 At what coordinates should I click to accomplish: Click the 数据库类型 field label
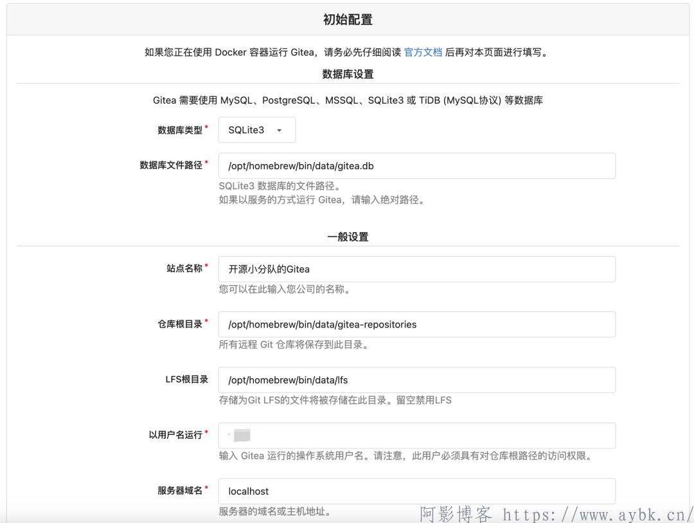(x=180, y=130)
